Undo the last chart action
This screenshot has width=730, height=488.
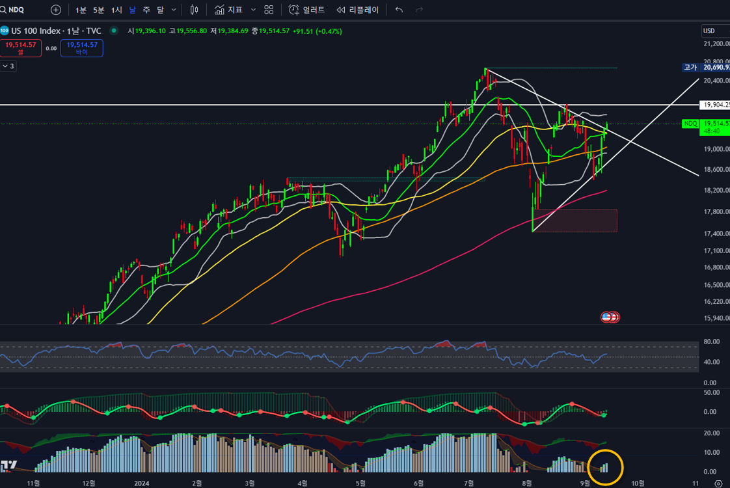[399, 10]
